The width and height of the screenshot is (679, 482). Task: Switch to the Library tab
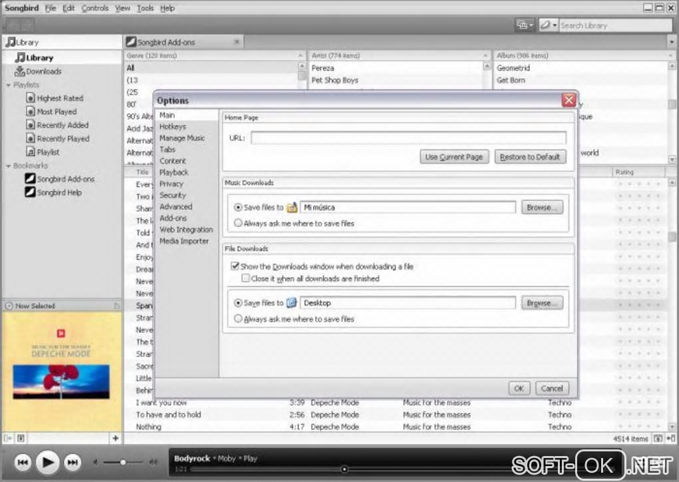click(x=63, y=42)
